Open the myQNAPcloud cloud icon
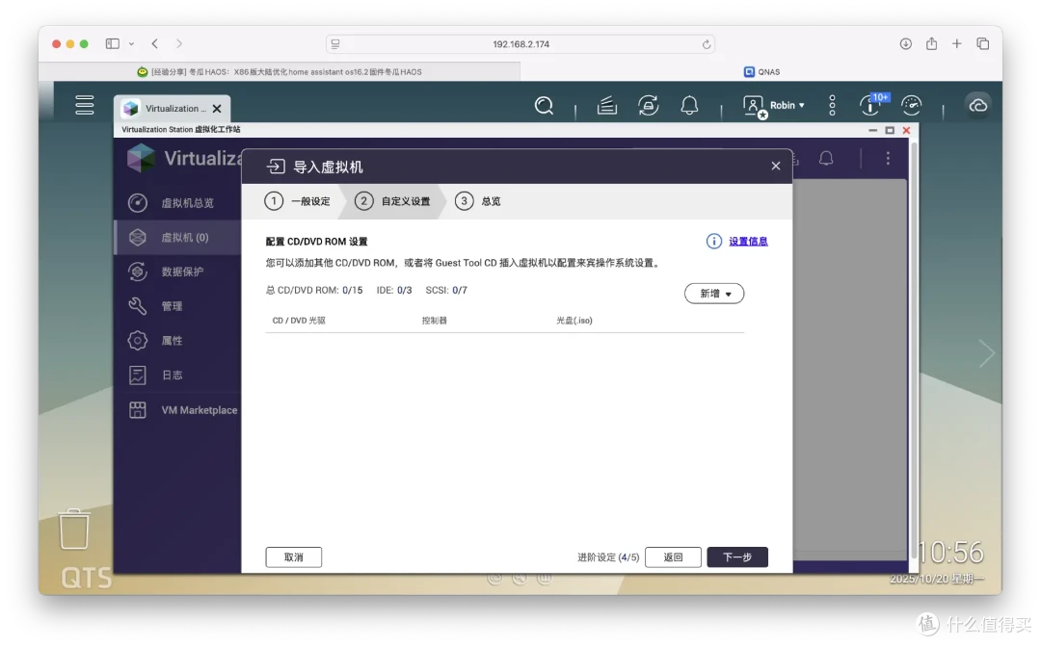The height and width of the screenshot is (646, 1041). [x=978, y=106]
